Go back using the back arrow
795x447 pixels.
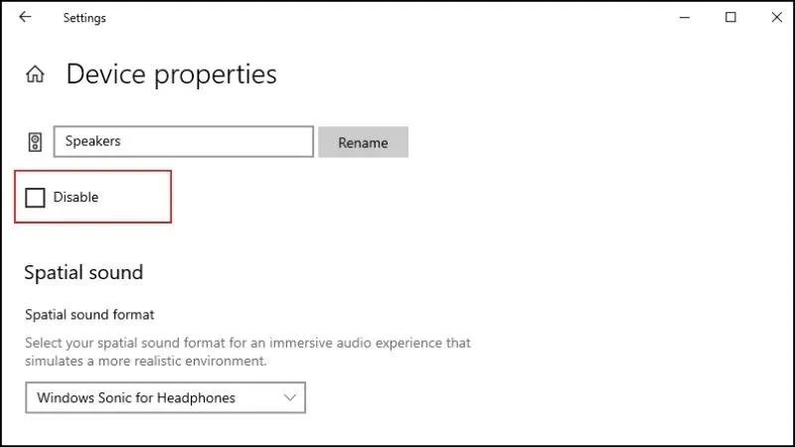pyautogui.click(x=25, y=17)
